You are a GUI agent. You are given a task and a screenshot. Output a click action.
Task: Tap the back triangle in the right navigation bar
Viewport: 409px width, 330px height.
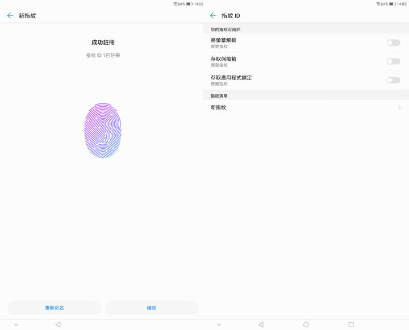point(261,324)
